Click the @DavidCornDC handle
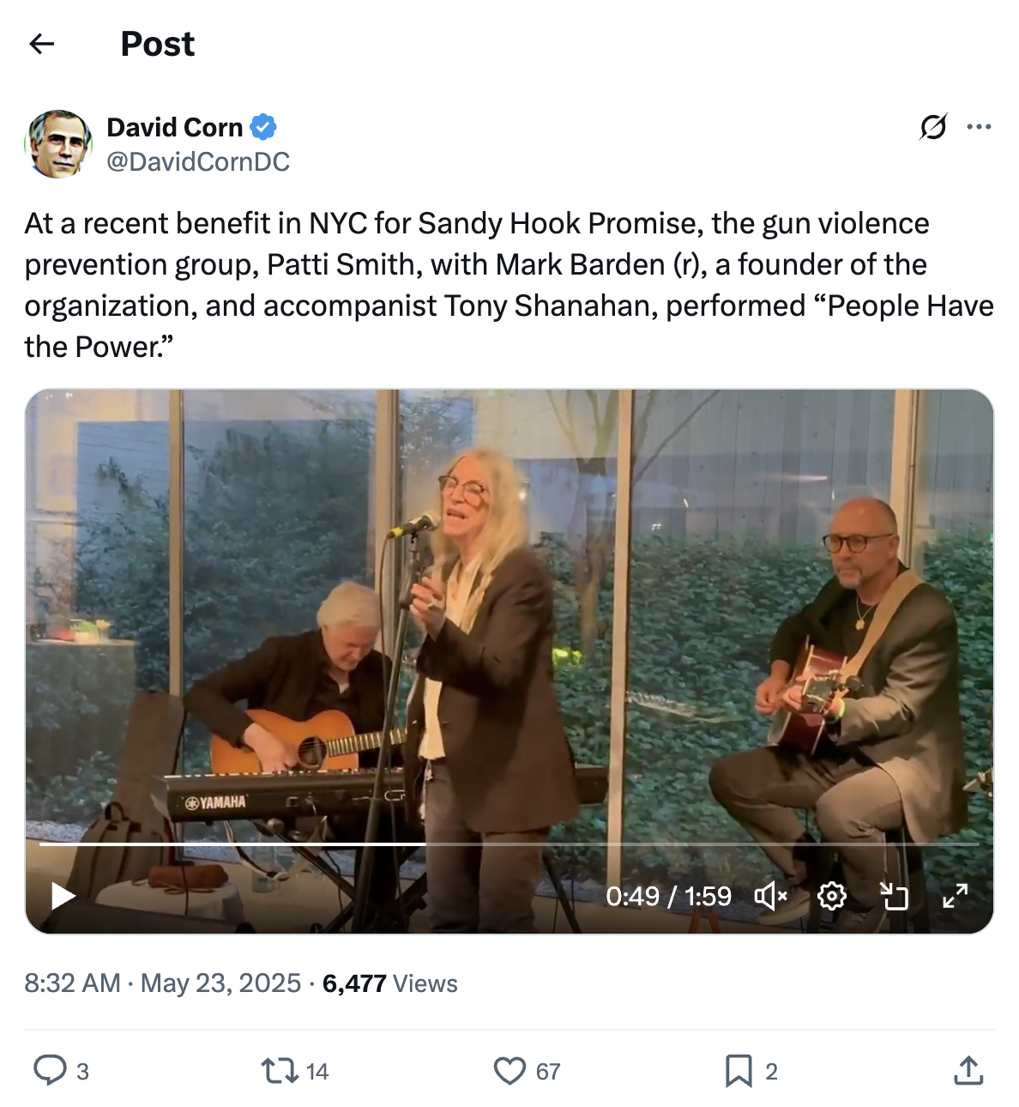This screenshot has height=1107, width=1019. tap(198, 161)
